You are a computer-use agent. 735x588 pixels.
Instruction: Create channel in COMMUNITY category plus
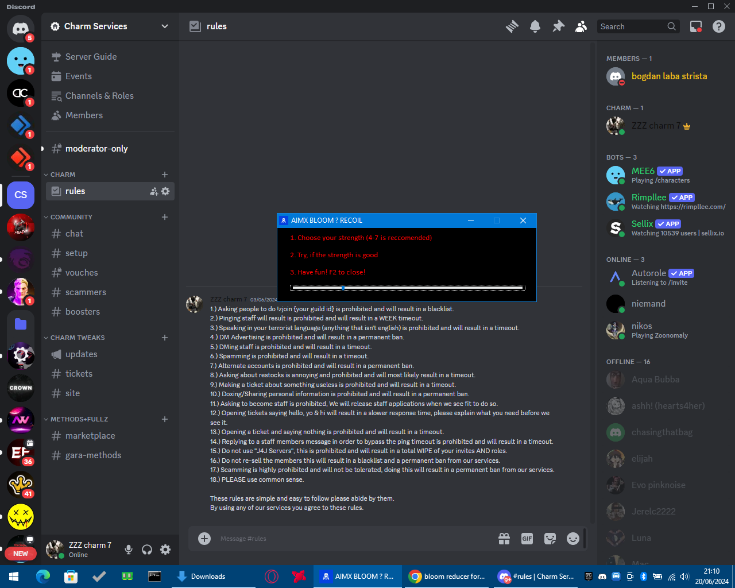[x=165, y=217]
